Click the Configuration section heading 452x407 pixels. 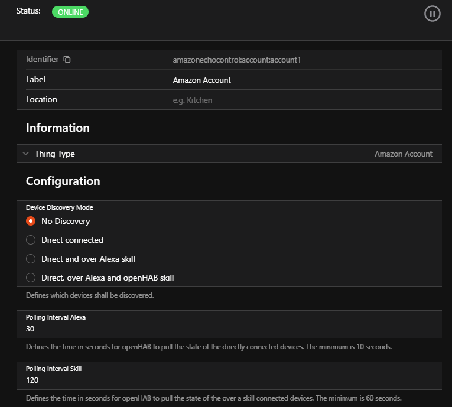point(63,181)
